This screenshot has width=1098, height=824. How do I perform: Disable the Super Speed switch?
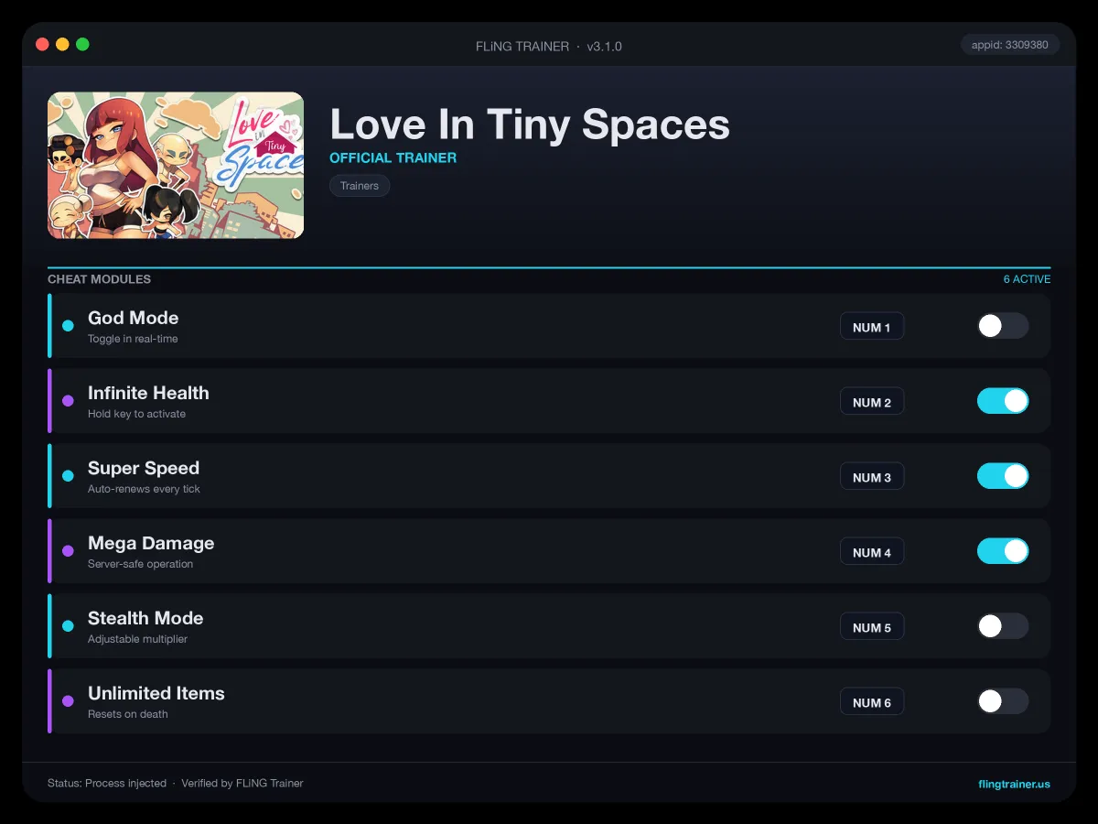1003,476
